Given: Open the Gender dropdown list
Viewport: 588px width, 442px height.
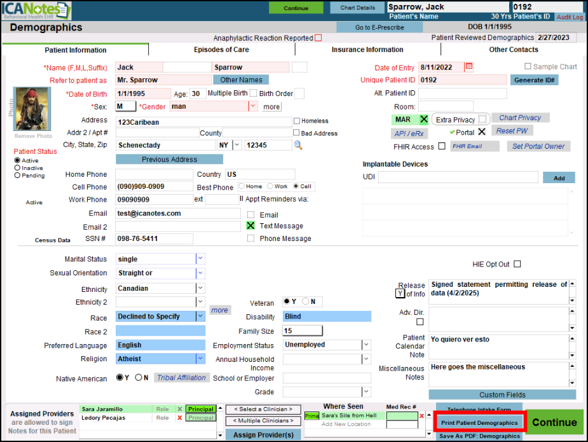Looking at the screenshot, I should point(253,106).
